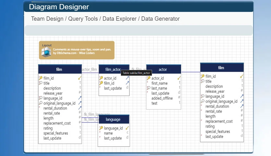Click index icon beside language_id in left film table
This screenshot has height=156, width=271.
pyautogui.click(x=41, y=98)
